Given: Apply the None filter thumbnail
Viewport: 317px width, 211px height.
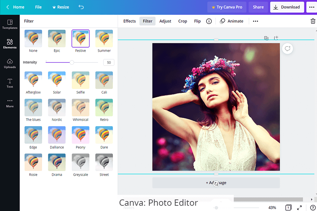Looking at the screenshot, I should 33,39.
